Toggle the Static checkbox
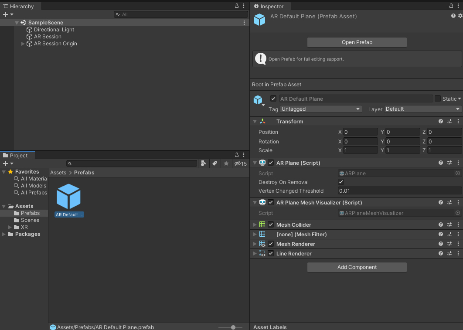Viewport: 463px width, 330px height. click(437, 99)
